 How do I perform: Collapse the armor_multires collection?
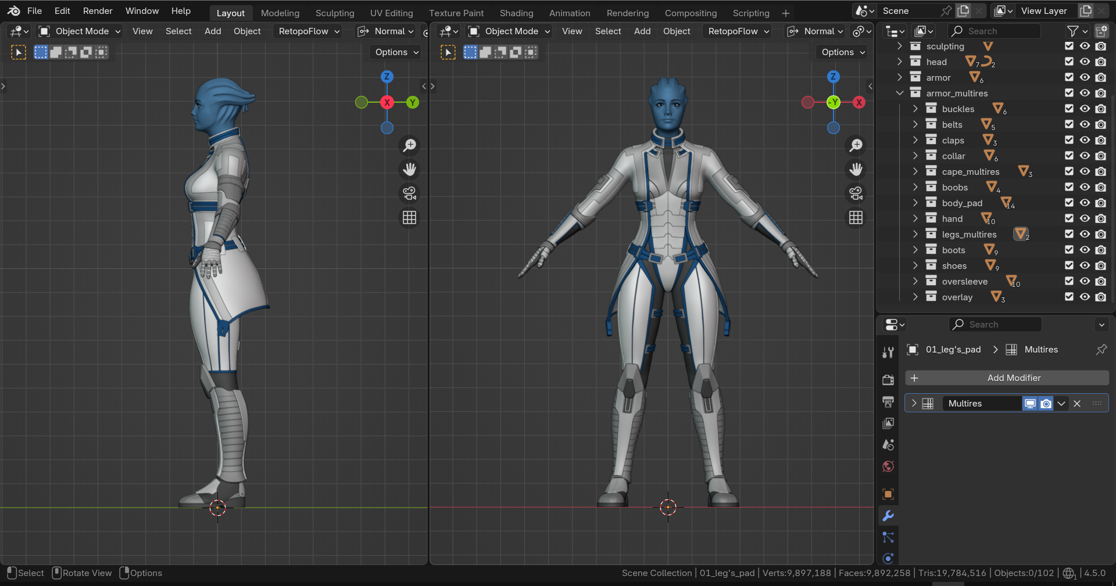899,93
